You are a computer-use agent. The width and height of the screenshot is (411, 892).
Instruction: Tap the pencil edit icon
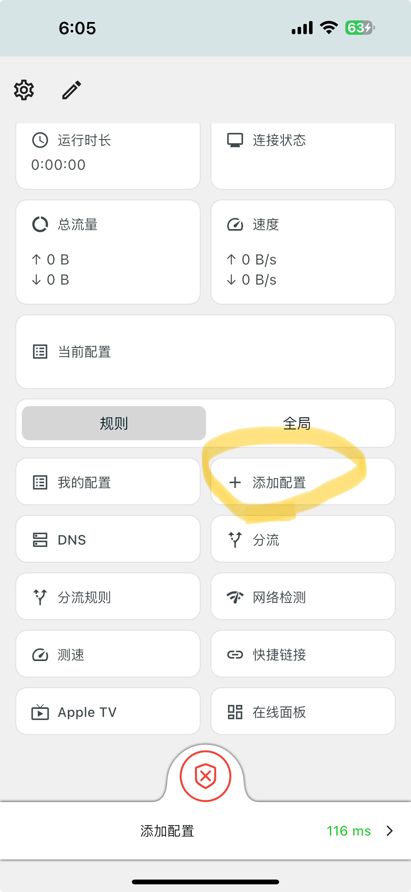[x=72, y=90]
